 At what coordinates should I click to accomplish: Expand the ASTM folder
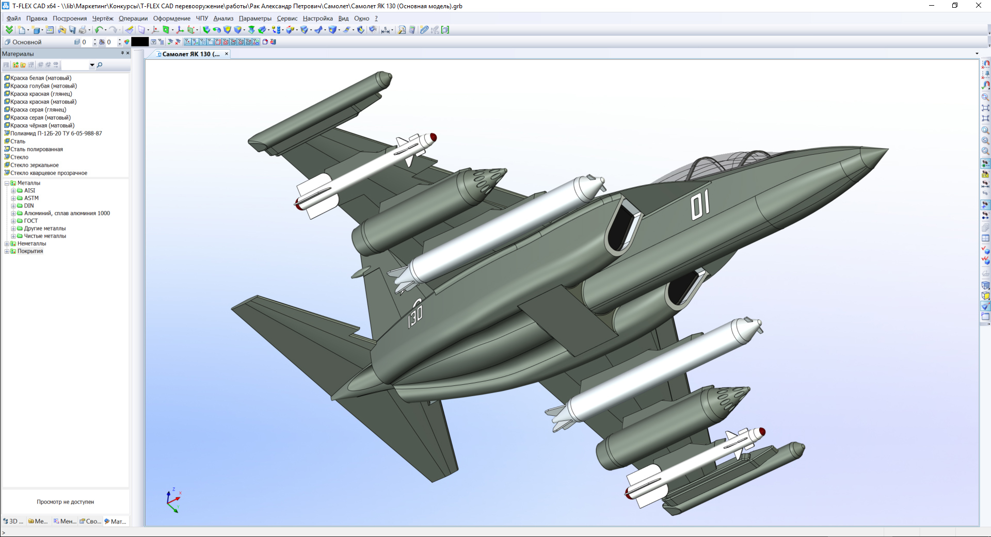[x=13, y=198]
